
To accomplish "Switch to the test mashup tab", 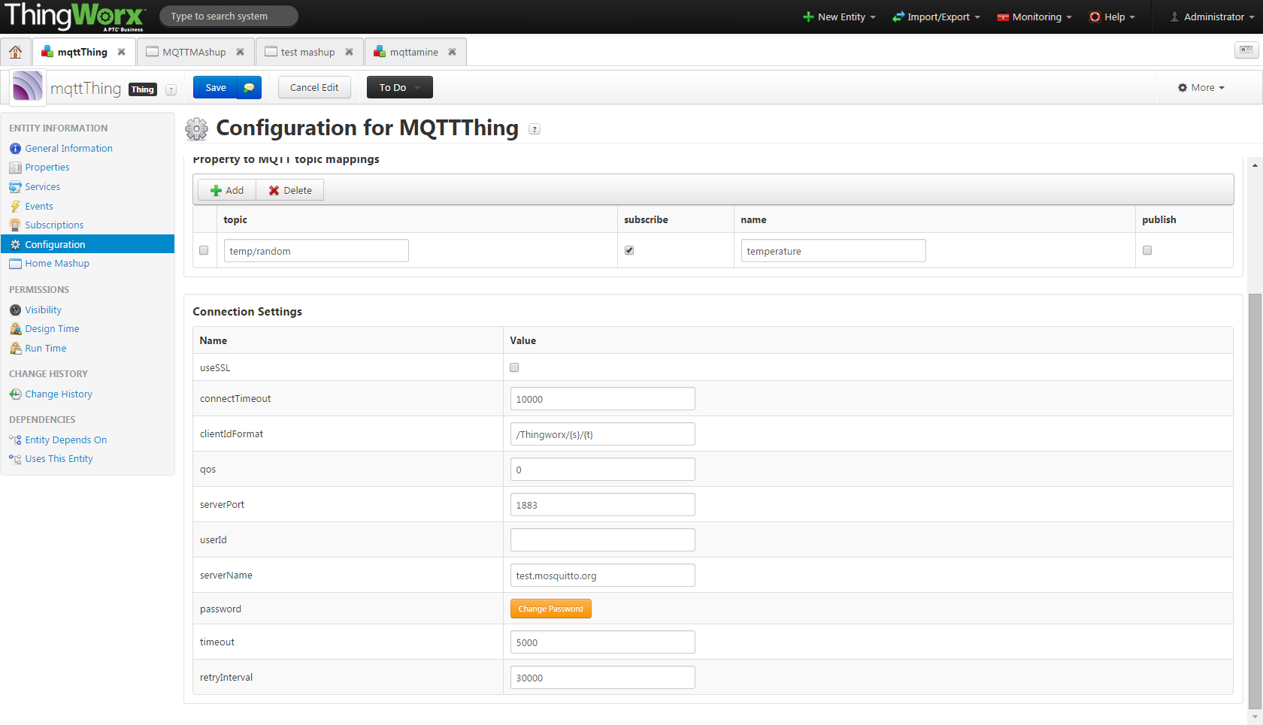I will point(309,52).
